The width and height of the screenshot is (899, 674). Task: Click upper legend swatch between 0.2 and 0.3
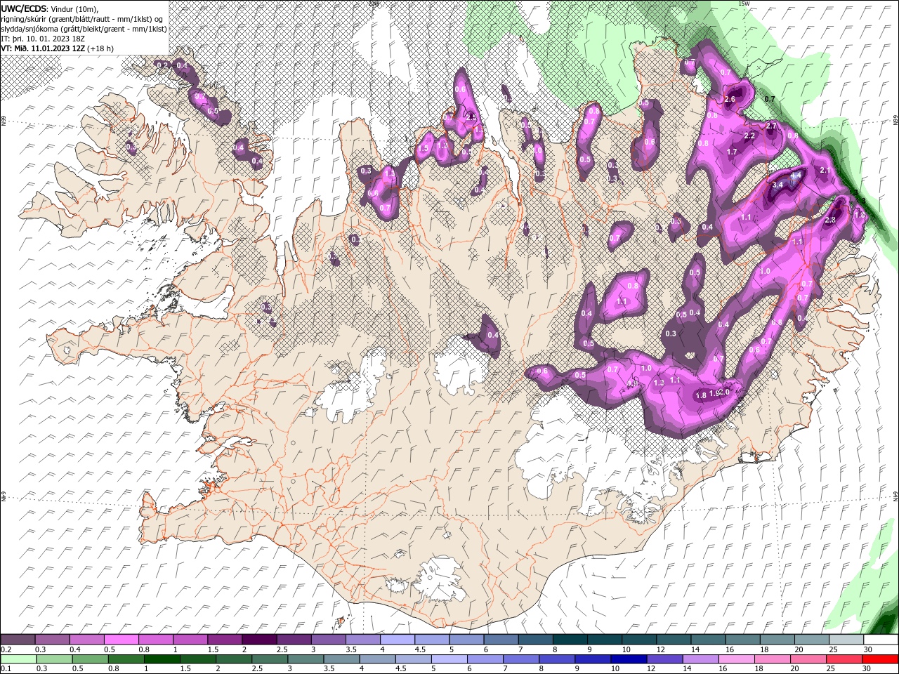(x=18, y=640)
